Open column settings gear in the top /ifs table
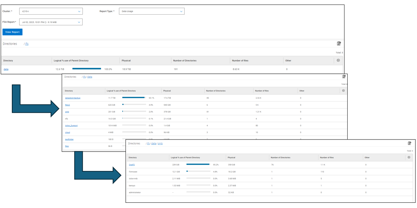 [338, 60]
